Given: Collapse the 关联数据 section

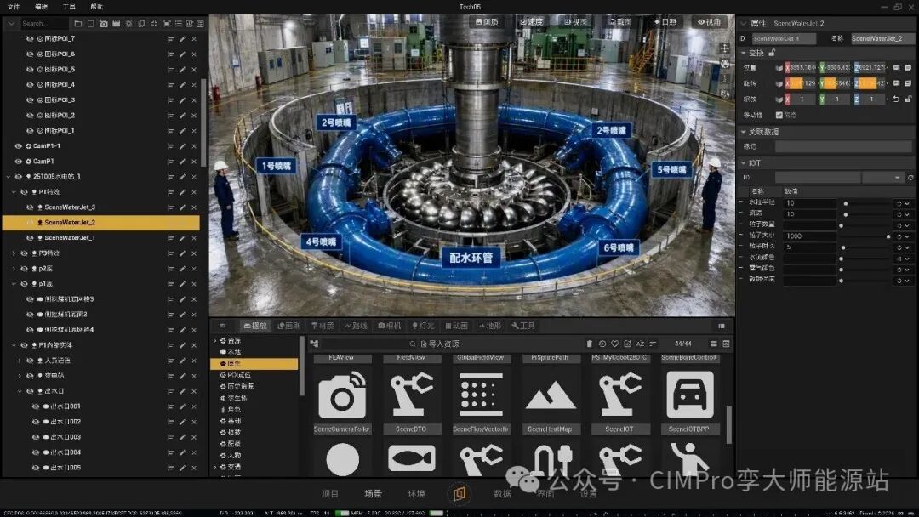Looking at the screenshot, I should click(x=744, y=133).
